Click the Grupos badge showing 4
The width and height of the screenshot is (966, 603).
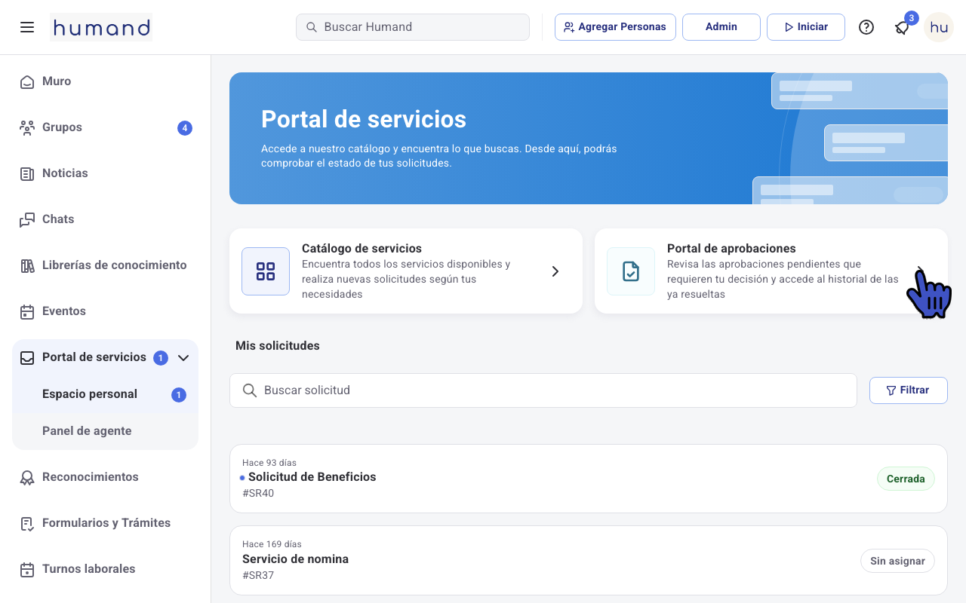185,128
